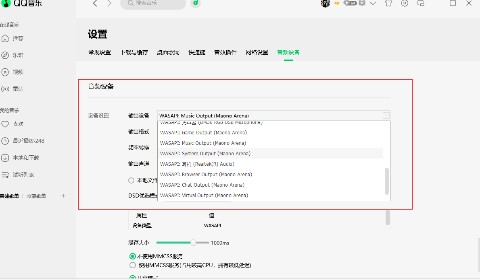Switch to mini player mode icon
The height and width of the screenshot is (280, 480).
(421, 3)
